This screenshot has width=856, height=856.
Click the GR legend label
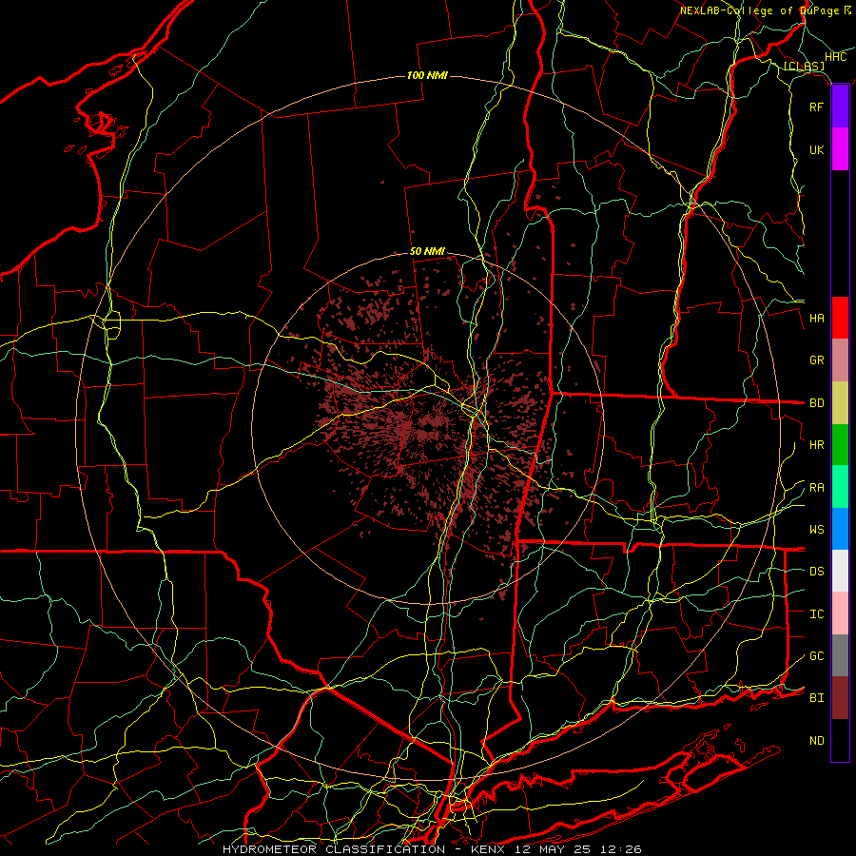816,360
